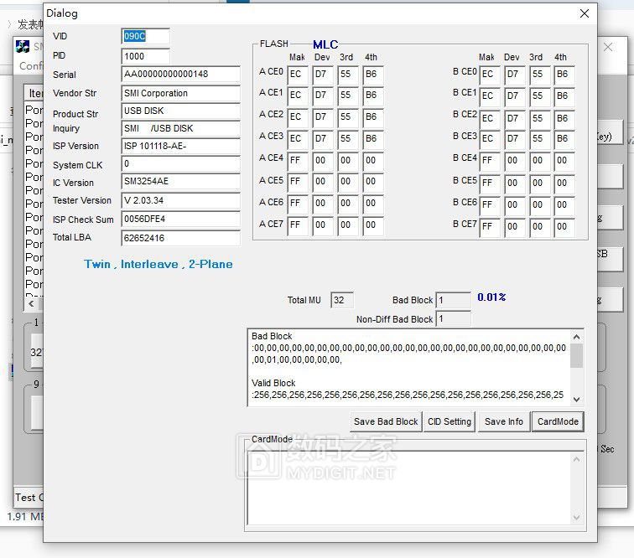
Task: Click the Save Info button
Action: coord(504,421)
